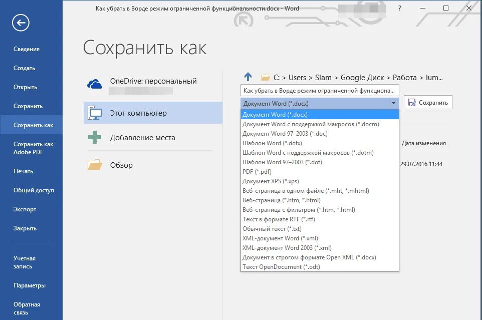The image size is (482, 320).
Task: Open Сохранить как Adobe PDF
Action: coord(33,148)
